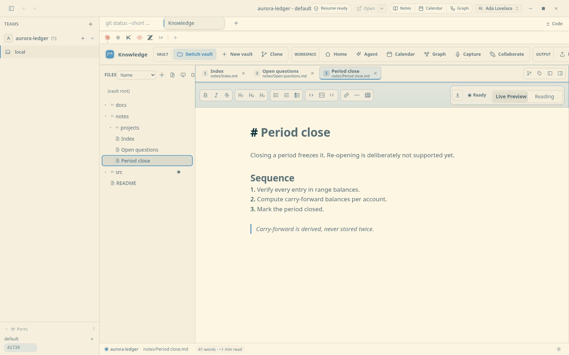This screenshot has width=569, height=355.
Task: Close the Period close tab
Action: tap(375, 73)
